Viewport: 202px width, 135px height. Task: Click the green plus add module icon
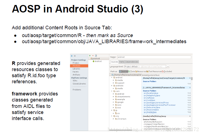tap(90, 56)
